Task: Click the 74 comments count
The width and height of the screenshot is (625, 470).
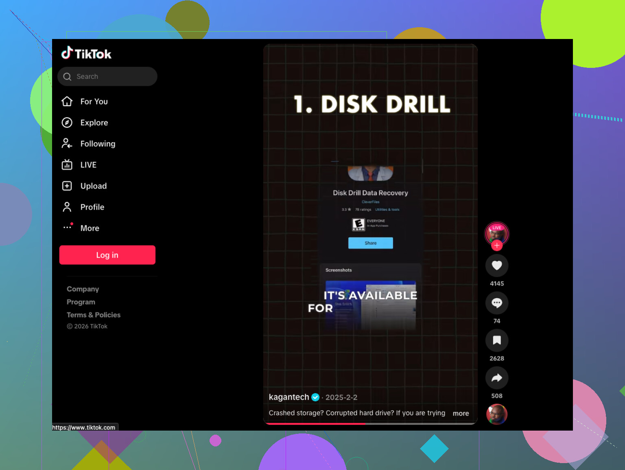Action: click(497, 321)
